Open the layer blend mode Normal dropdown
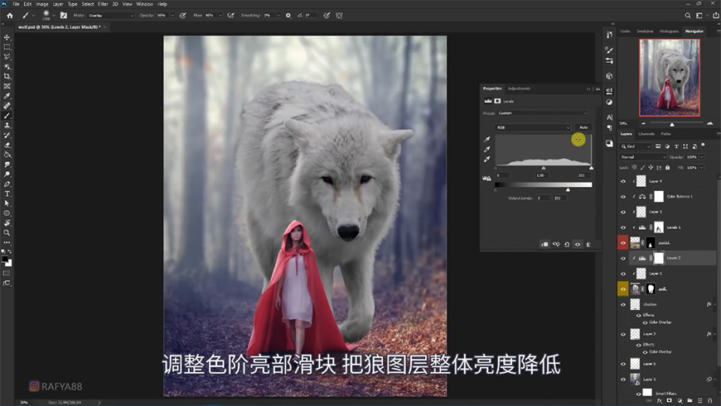 tap(643, 157)
